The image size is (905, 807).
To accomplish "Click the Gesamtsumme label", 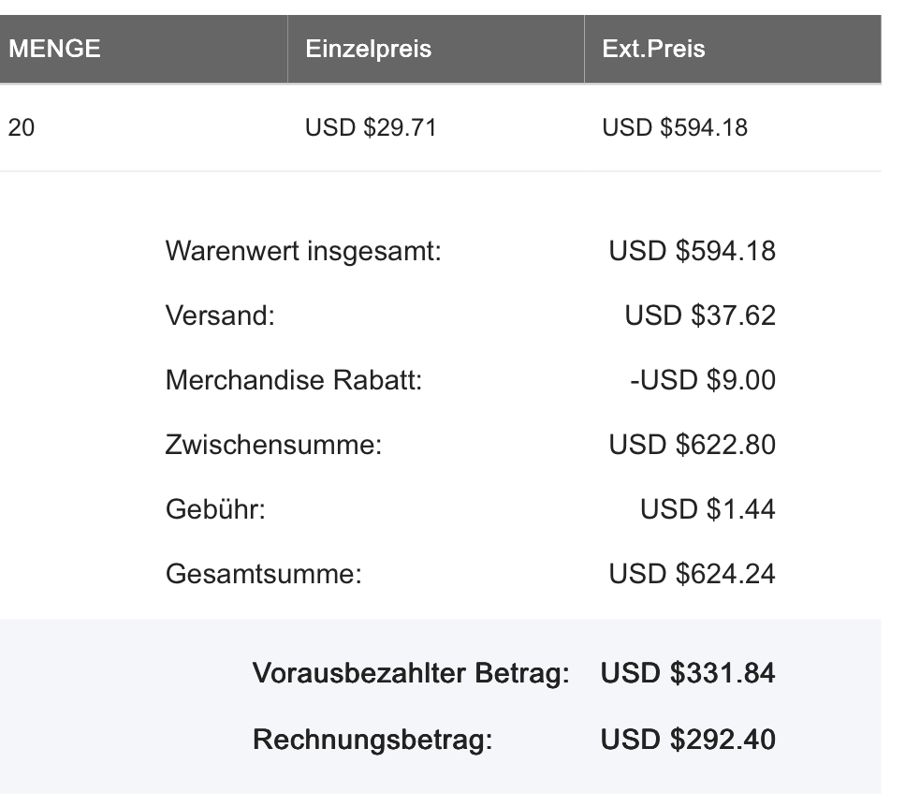I will pyautogui.click(x=264, y=575).
